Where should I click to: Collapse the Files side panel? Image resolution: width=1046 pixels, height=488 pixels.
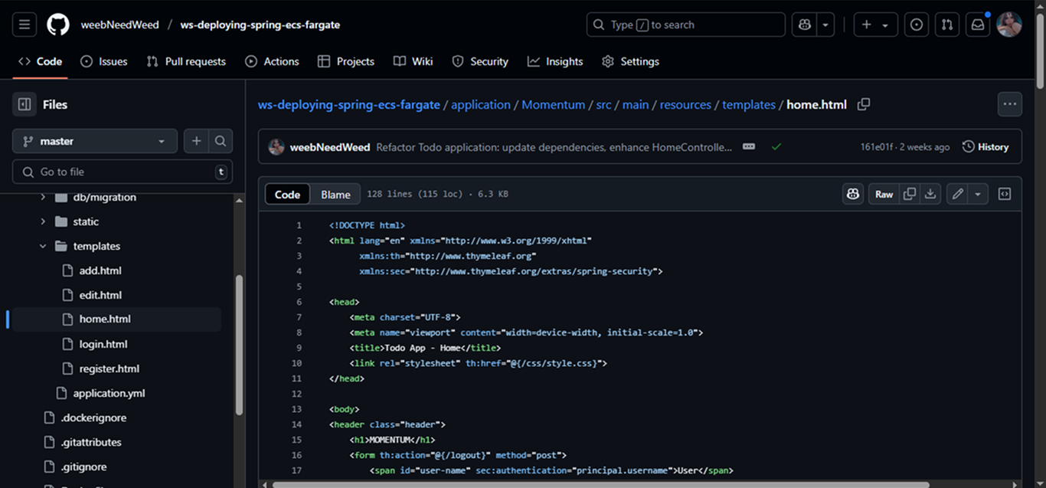tap(25, 104)
